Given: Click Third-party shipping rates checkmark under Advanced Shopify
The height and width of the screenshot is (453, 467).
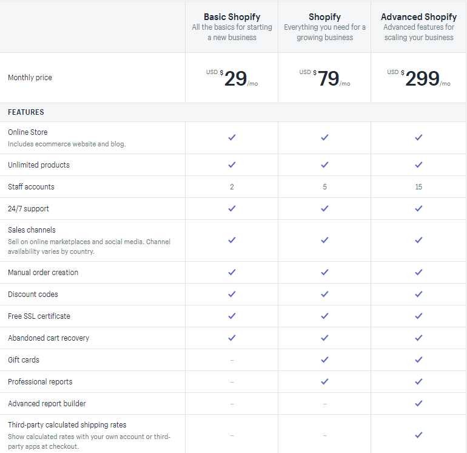Looking at the screenshot, I should (418, 435).
